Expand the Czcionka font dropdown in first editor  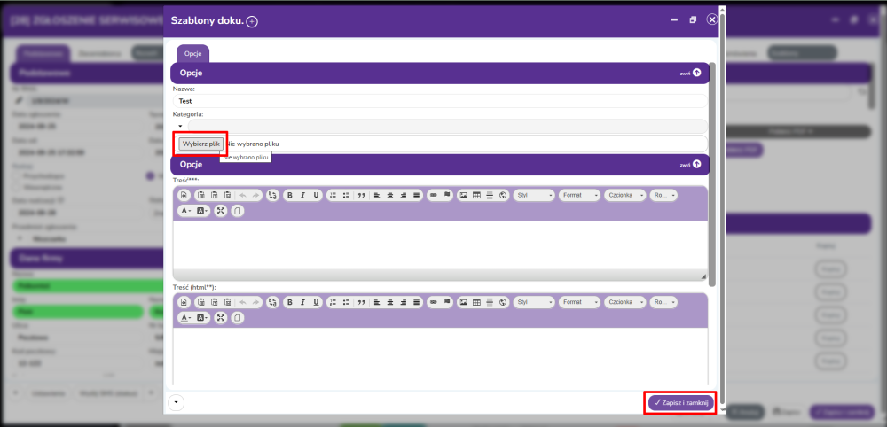point(626,195)
